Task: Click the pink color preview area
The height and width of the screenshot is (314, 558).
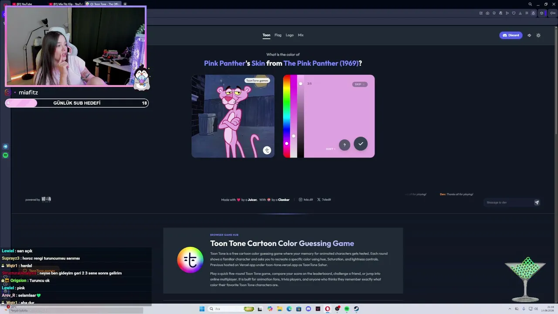Action: point(339,116)
